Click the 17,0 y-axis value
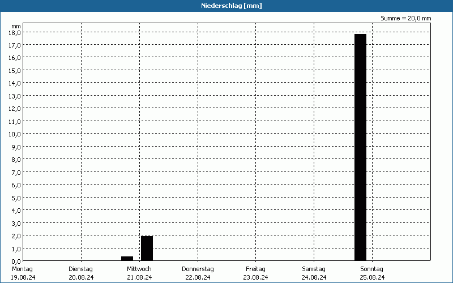453x283 pixels. [15, 45]
